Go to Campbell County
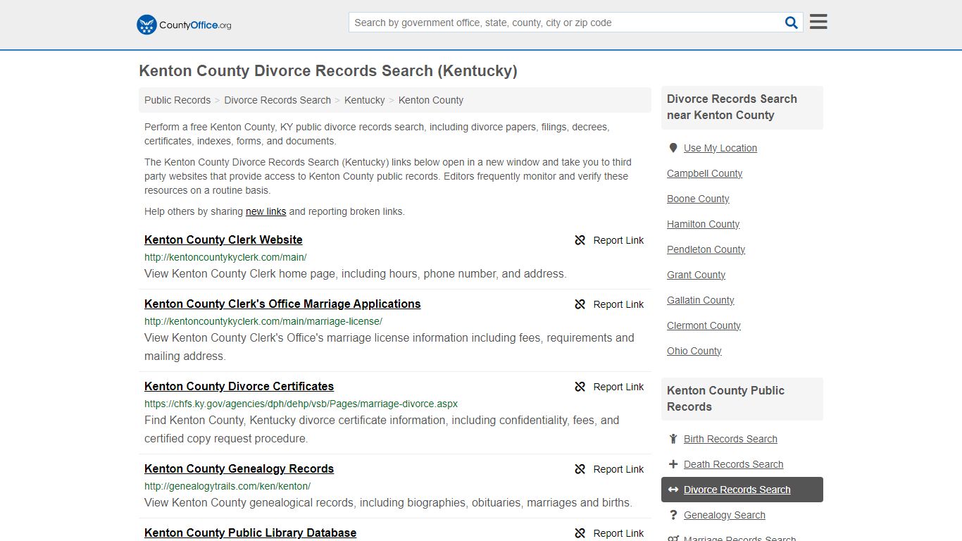The width and height of the screenshot is (962, 541). pos(704,173)
